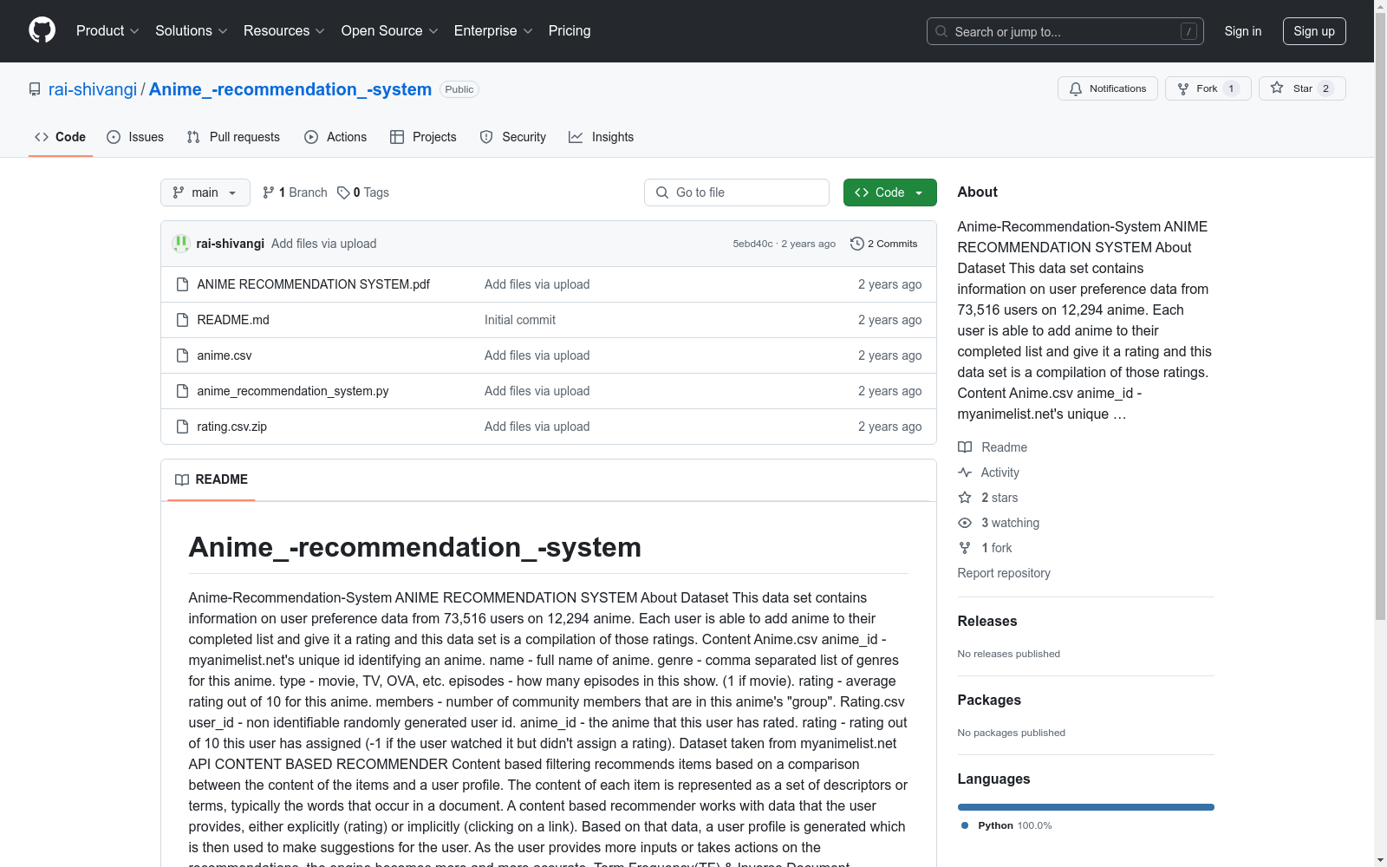
Task: Click the file icon beside README.md
Action: point(182,320)
